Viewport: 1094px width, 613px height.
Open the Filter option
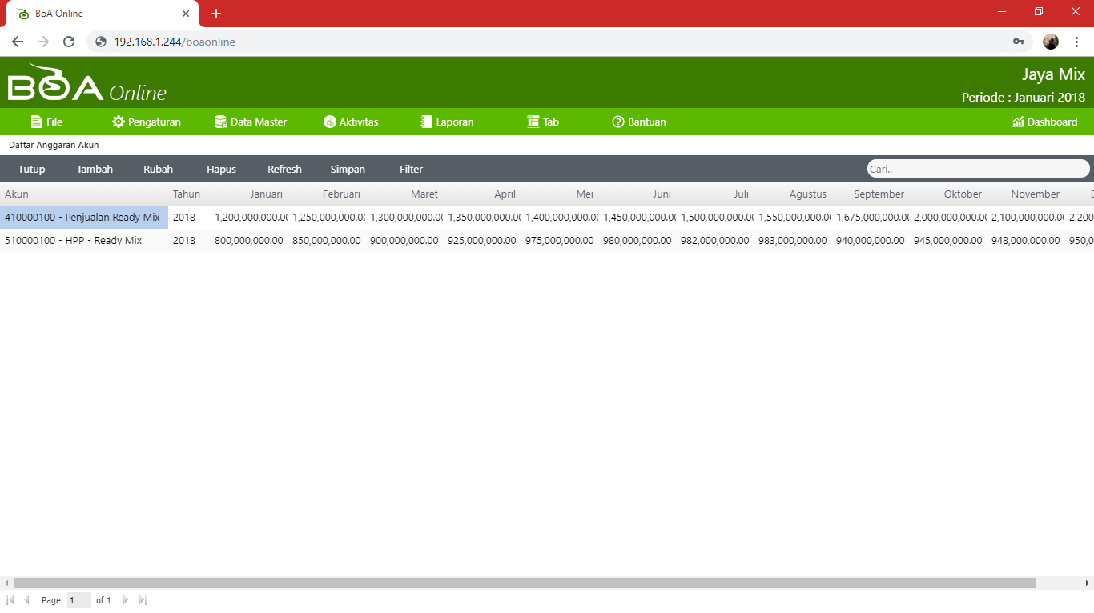click(x=411, y=169)
